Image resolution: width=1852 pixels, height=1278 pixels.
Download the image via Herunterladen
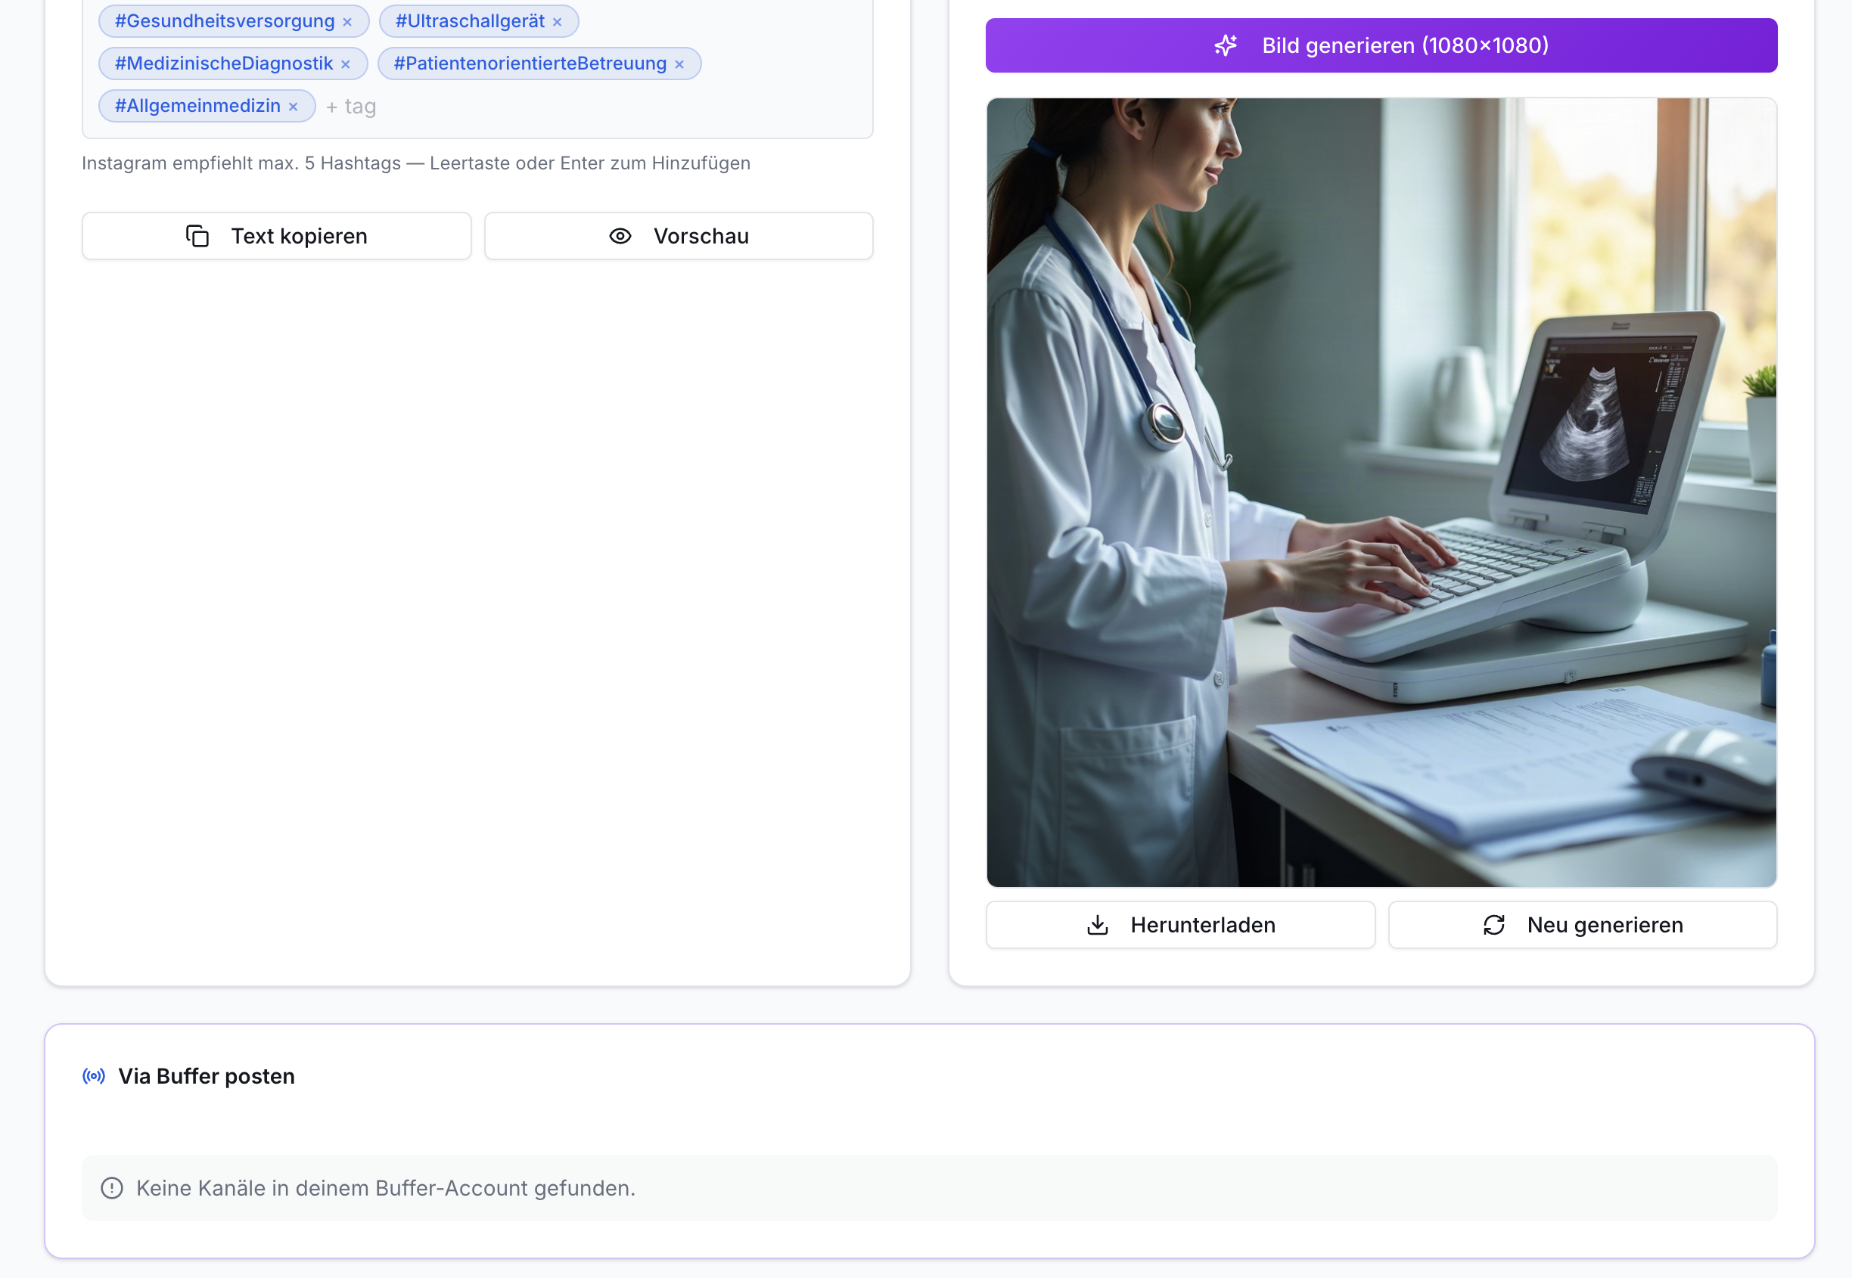pyautogui.click(x=1181, y=925)
